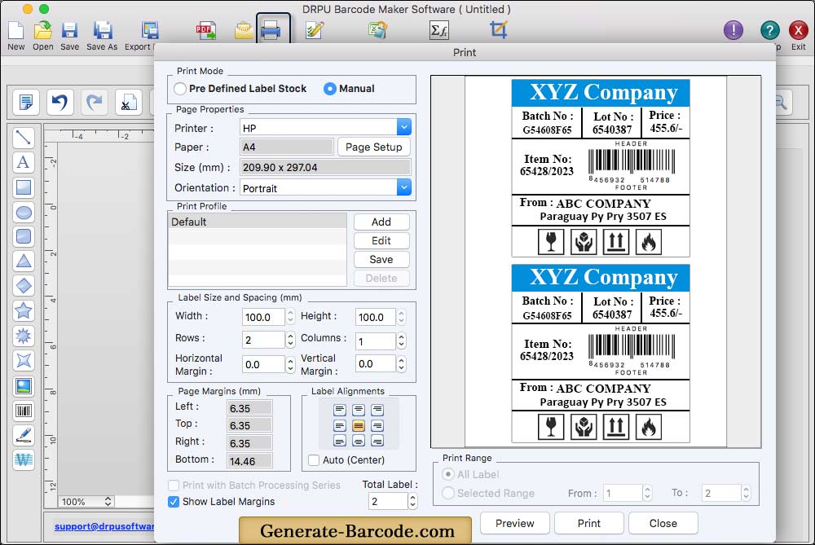
Task: Choose the top-left label alignment icon
Action: coord(339,410)
